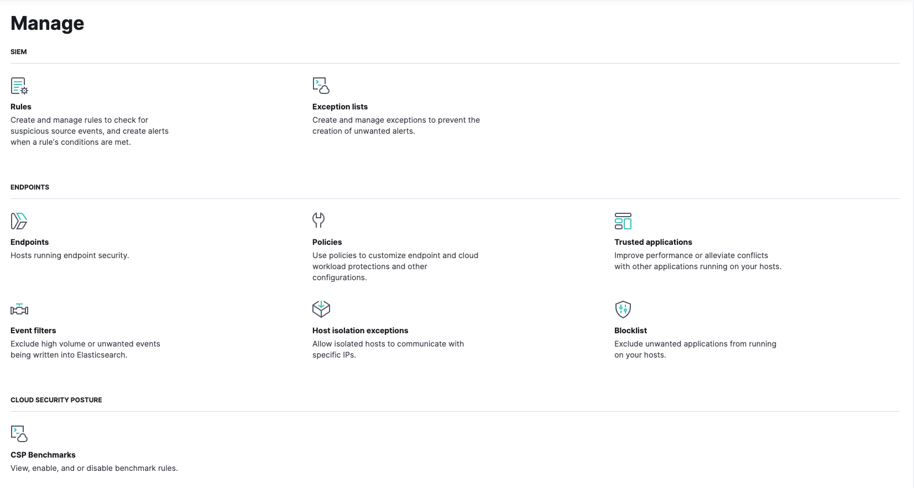
Task: Select the Host isolation exceptions box icon
Action: coord(321,309)
